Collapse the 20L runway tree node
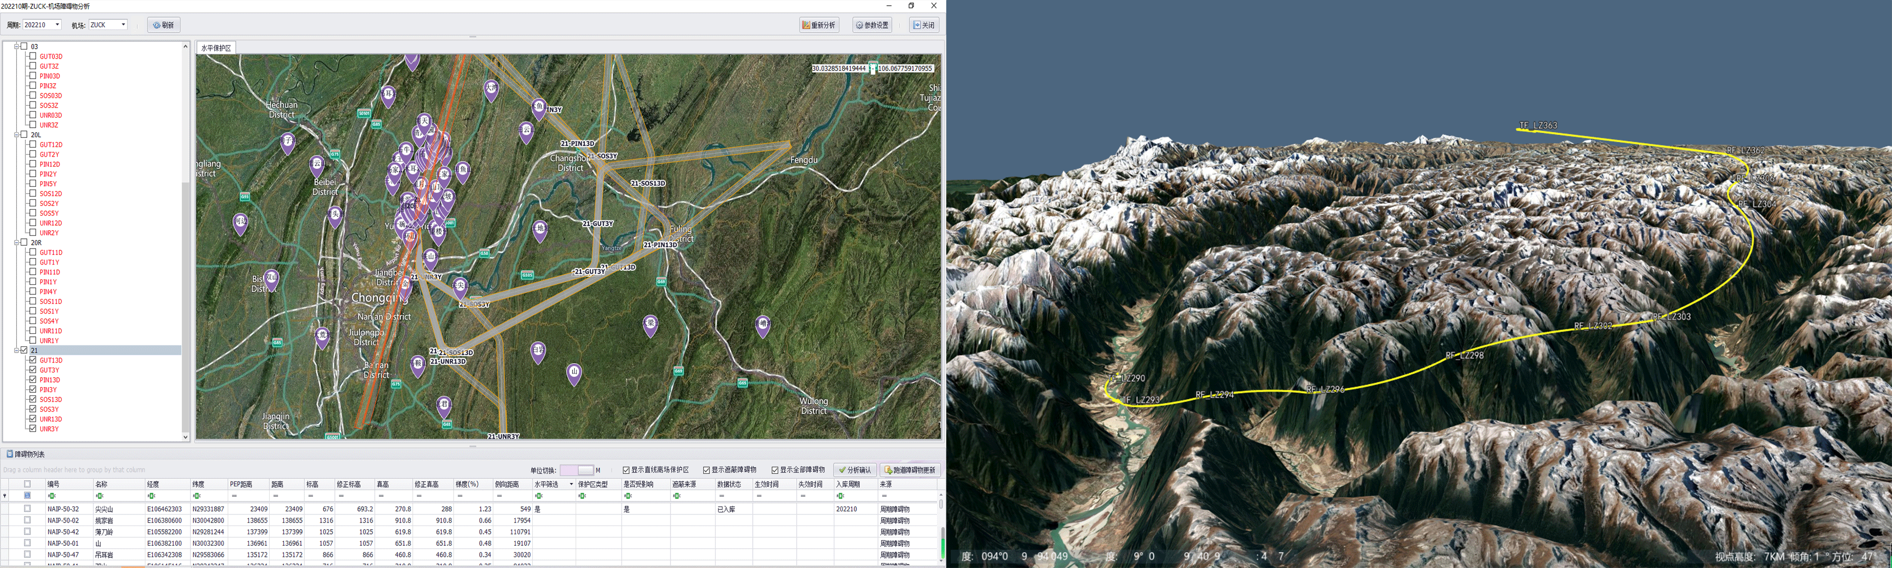Viewport: 1892px width, 568px height. [x=16, y=135]
